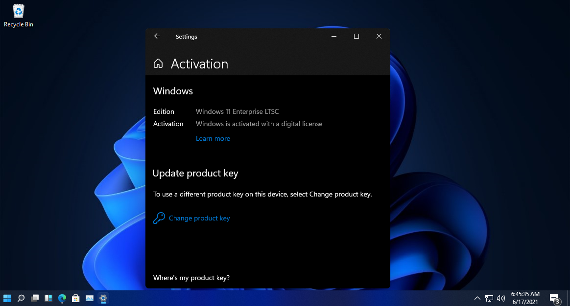Open the Widgets panel from taskbar
The image size is (570, 306).
pos(48,298)
